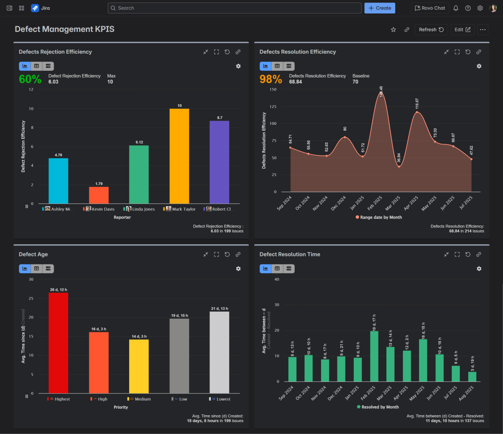Switch Defect Resolution Time to table view

point(277,269)
